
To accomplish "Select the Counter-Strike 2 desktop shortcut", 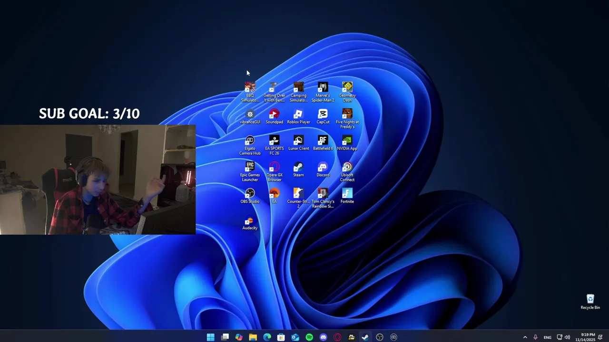I will (x=298, y=198).
